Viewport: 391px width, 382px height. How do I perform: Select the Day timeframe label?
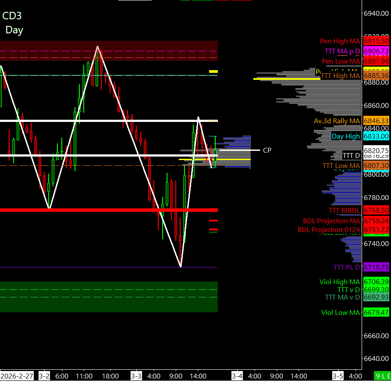[14, 30]
